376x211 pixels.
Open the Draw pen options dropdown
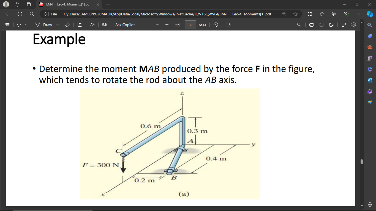[57, 25]
